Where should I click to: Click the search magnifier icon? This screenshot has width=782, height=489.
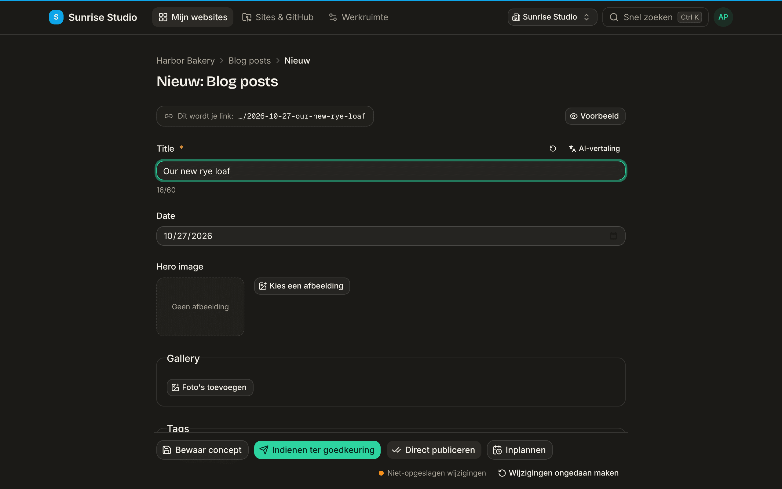(x=614, y=17)
